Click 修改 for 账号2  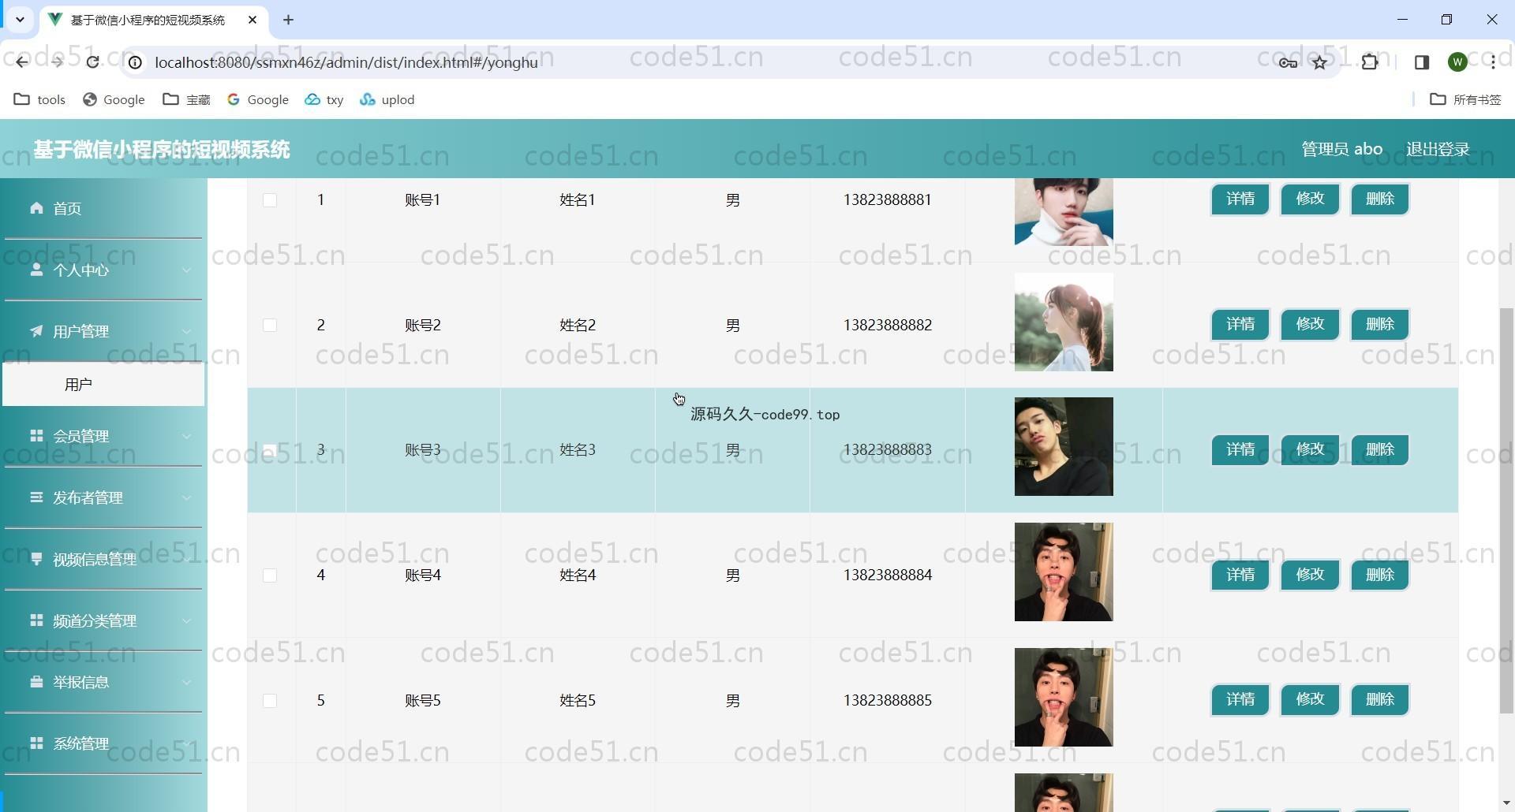pyautogui.click(x=1310, y=324)
